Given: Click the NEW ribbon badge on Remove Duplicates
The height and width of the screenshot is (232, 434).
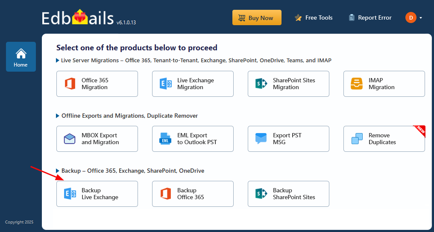Looking at the screenshot, I should 420,130.
